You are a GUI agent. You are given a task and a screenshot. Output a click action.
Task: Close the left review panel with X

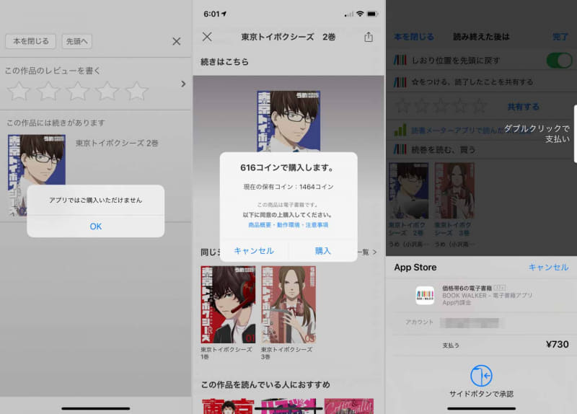177,41
